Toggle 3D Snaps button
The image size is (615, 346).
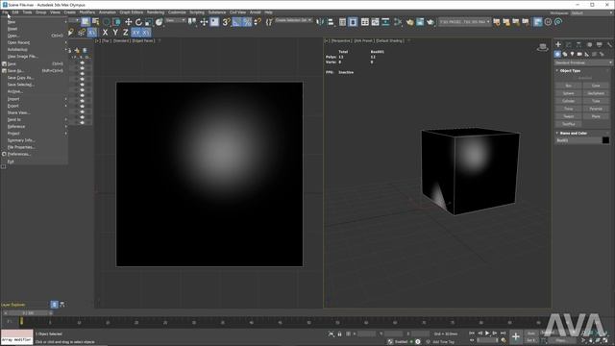tap(226, 22)
